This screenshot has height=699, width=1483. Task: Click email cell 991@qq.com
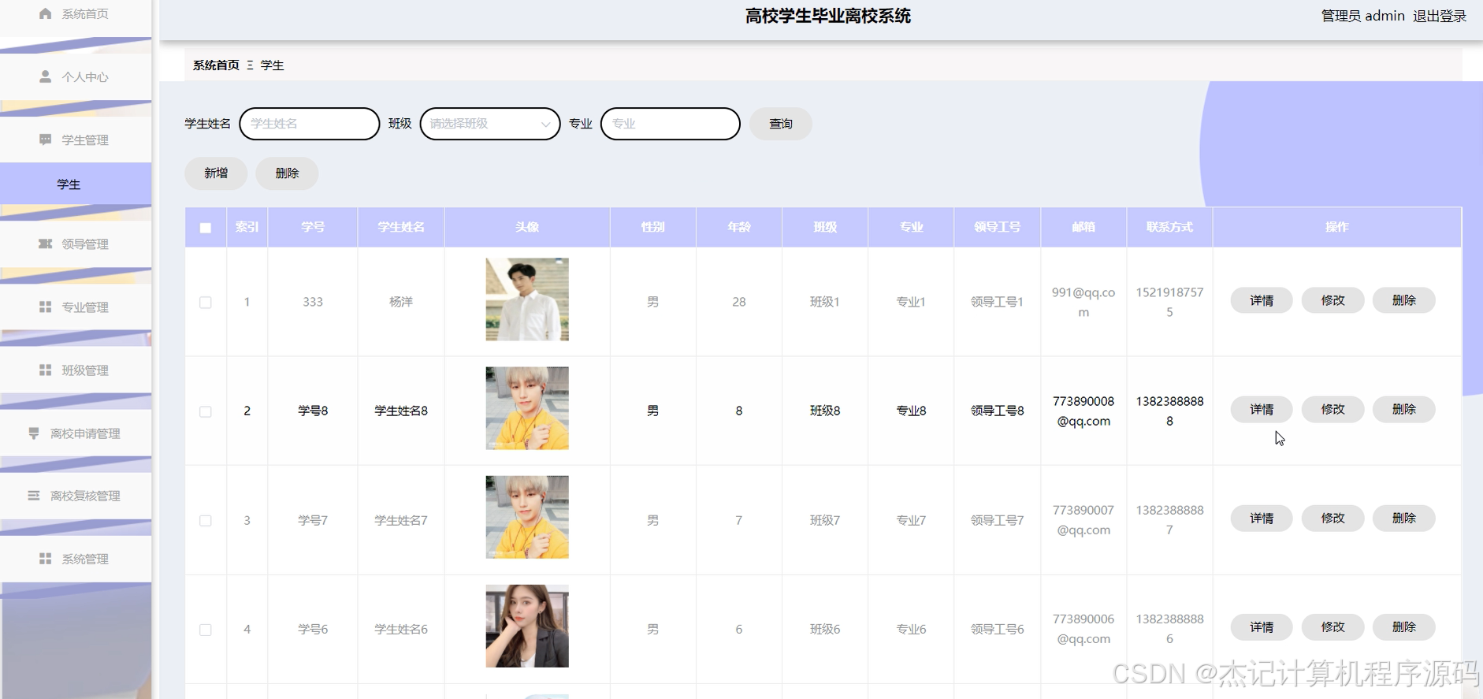tap(1083, 302)
